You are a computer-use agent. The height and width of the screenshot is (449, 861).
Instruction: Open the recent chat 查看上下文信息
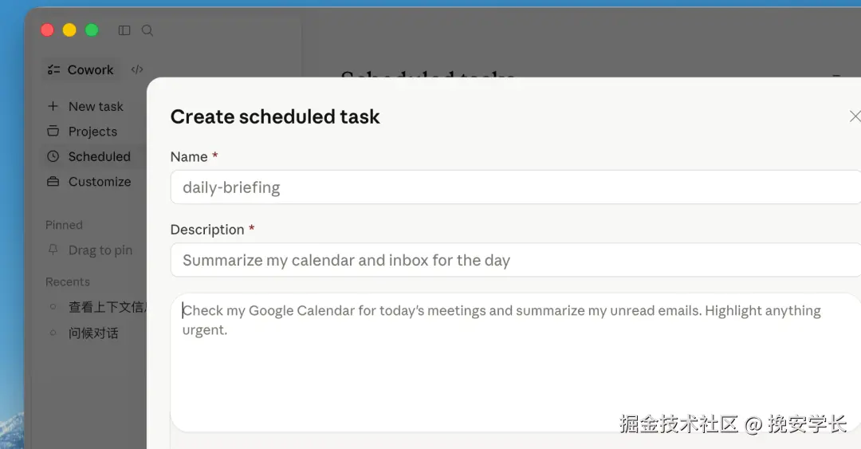(104, 307)
